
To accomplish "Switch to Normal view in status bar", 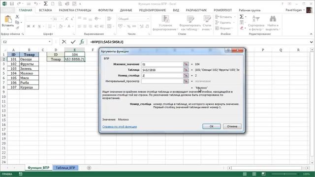I will click(245, 174).
